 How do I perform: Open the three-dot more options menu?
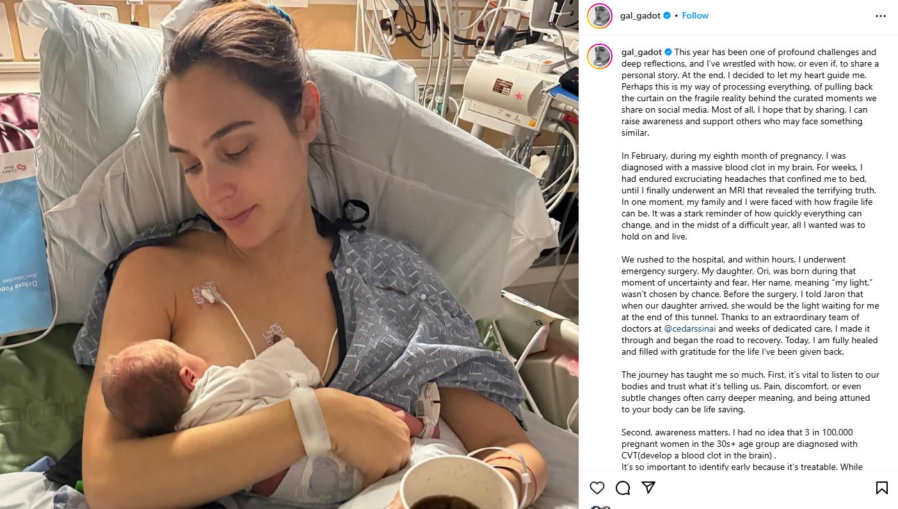(x=881, y=16)
